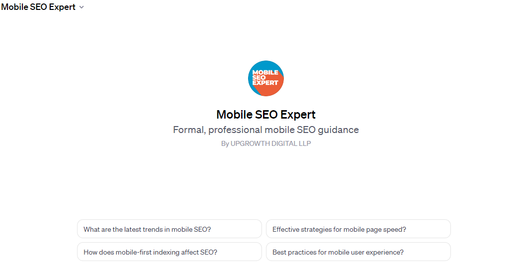Pick 'How does mobile-first indexing affect SEO?' suggestion

[170, 252]
